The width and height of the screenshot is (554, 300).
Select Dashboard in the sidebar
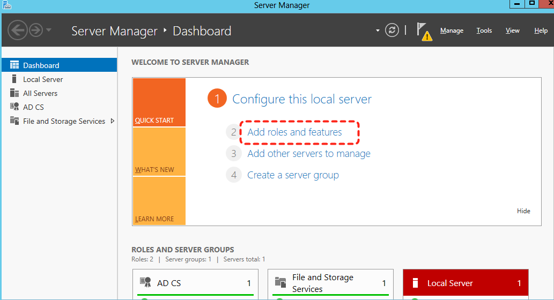tap(41, 65)
